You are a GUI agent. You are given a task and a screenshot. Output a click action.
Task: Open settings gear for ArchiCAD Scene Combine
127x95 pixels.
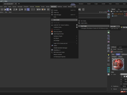coord(77,25)
